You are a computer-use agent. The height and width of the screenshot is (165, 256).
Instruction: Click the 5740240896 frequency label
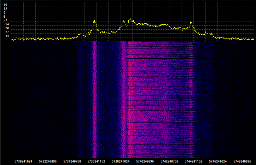[x=145, y=161]
